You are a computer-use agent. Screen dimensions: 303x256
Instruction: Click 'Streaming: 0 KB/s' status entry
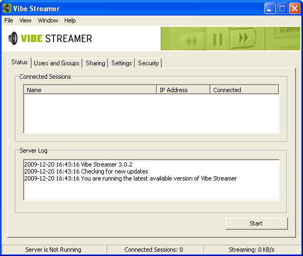click(x=252, y=250)
